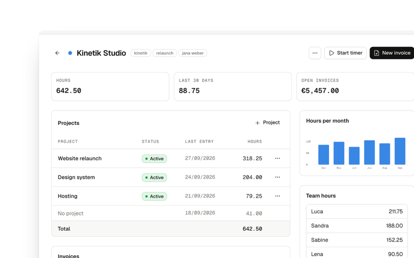The image size is (414, 258).
Task: Open options for Design system row
Action: click(x=277, y=177)
